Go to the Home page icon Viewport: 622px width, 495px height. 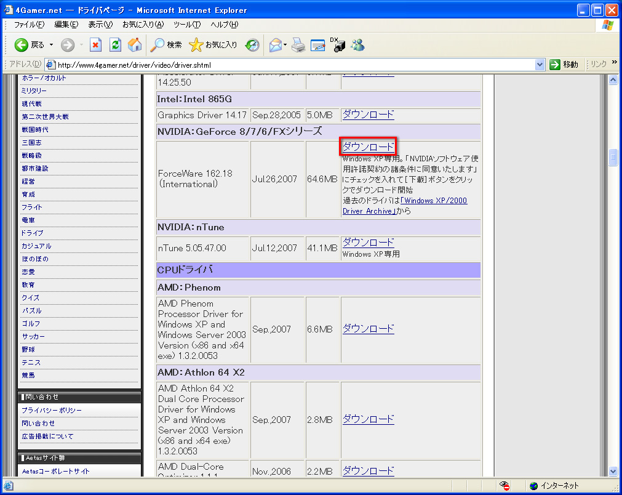click(135, 45)
